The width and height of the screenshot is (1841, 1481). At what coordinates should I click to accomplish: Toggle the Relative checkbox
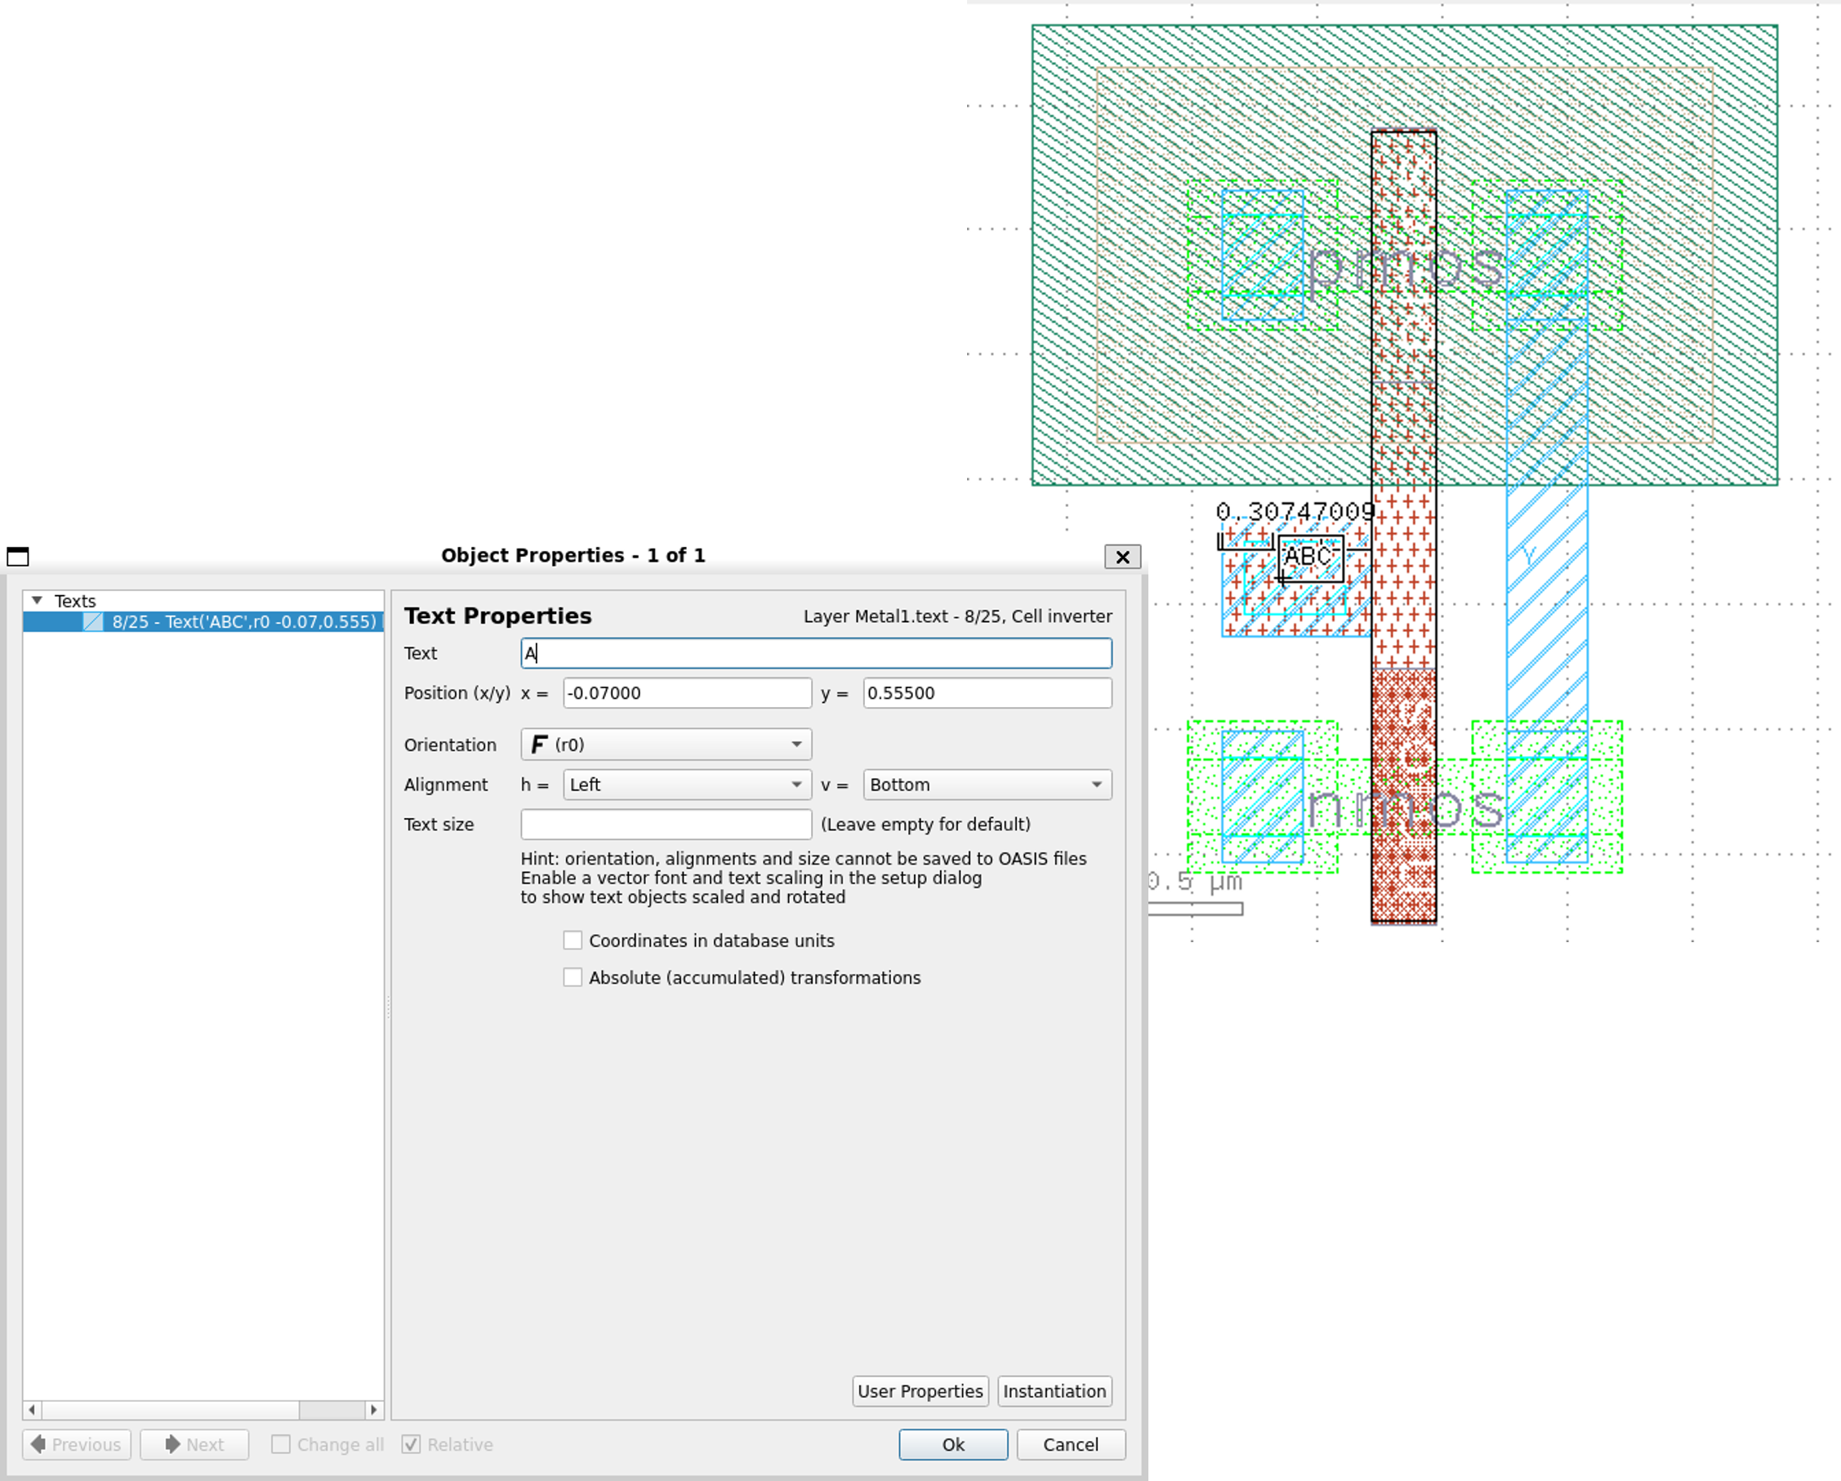(412, 1444)
